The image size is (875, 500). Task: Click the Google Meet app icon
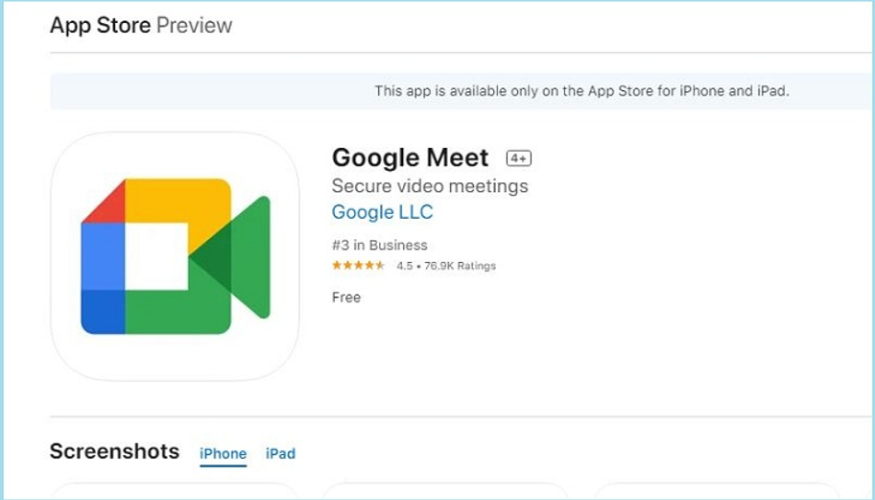click(x=175, y=256)
